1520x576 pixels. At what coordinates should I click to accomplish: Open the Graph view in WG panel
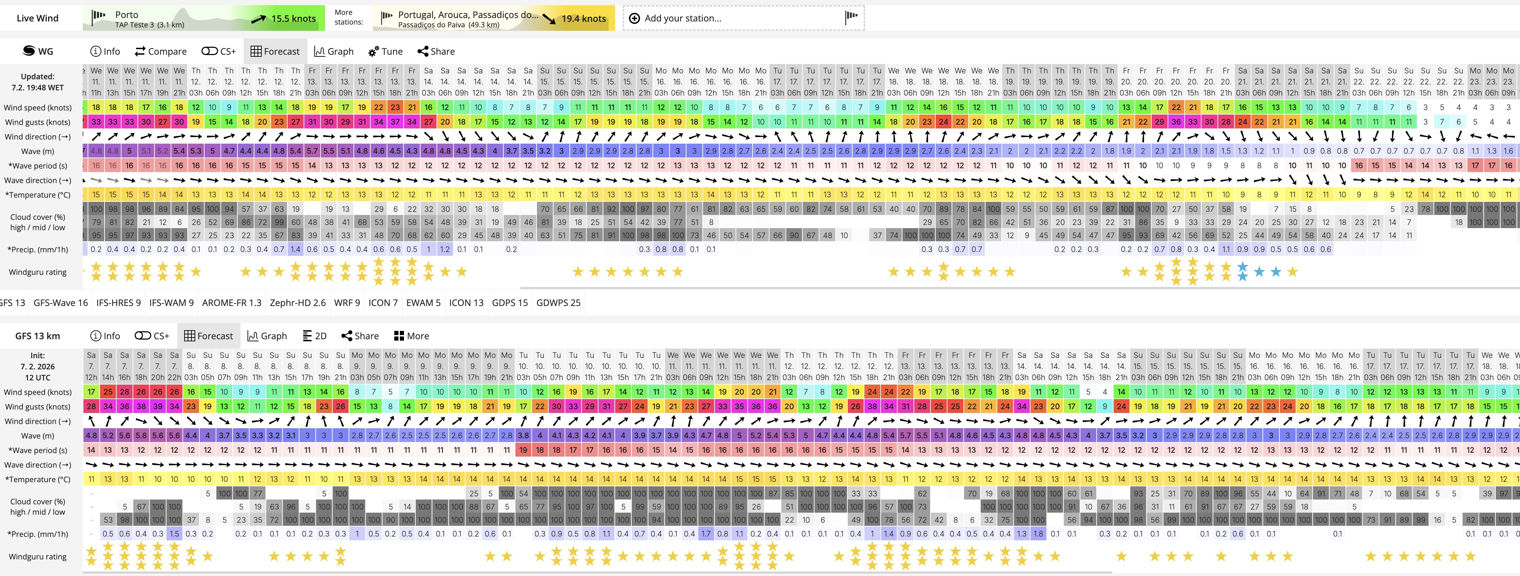click(x=333, y=51)
